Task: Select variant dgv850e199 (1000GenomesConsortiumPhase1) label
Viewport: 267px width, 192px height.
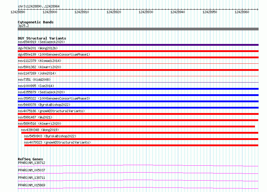Action: (54, 54)
